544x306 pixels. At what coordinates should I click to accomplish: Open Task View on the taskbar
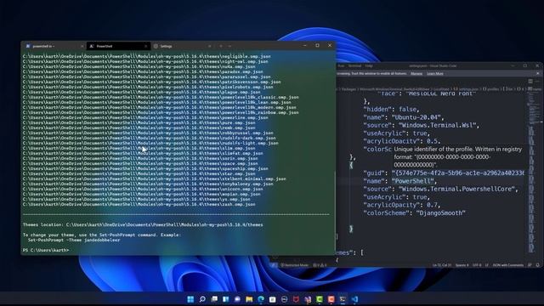pos(214,299)
